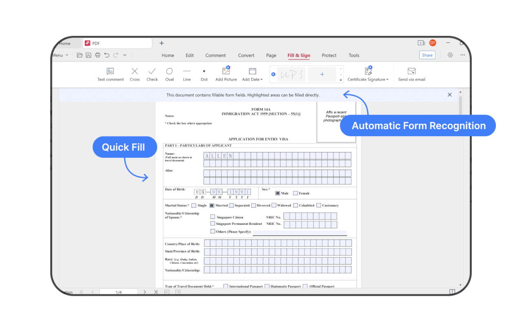
Task: Click the Share button
Action: [427, 55]
